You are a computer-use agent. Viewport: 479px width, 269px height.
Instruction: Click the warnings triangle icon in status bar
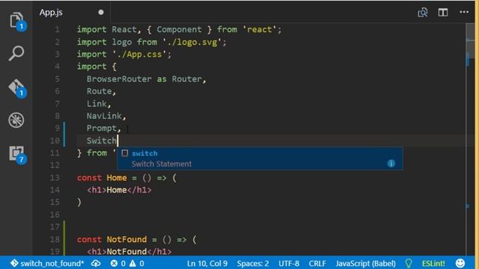[132, 263]
